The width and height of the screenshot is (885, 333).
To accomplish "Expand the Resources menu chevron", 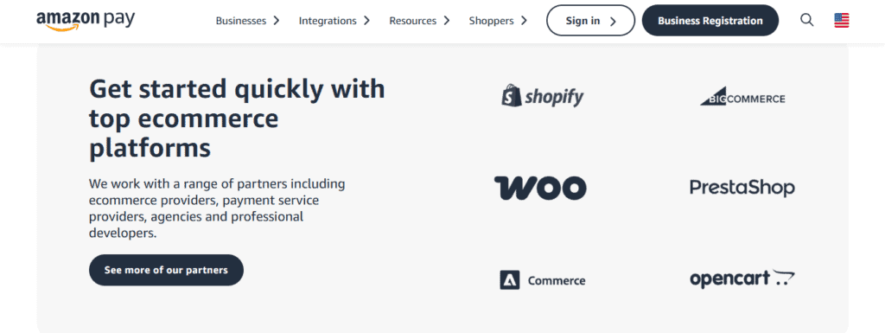I will point(447,21).
